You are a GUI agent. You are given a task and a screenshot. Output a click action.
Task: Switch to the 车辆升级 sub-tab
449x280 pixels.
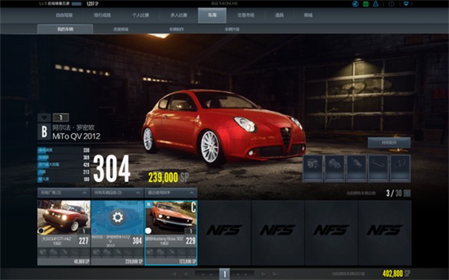[x=232, y=29]
